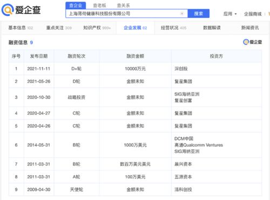Select the 数百万美元美元 amount cell
Screen dimensions: 270x200
click(135, 164)
